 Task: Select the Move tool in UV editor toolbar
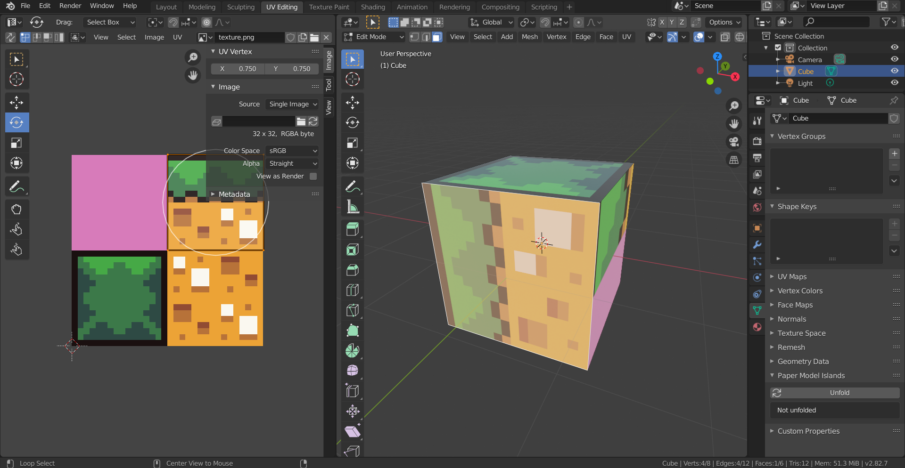pos(17,102)
